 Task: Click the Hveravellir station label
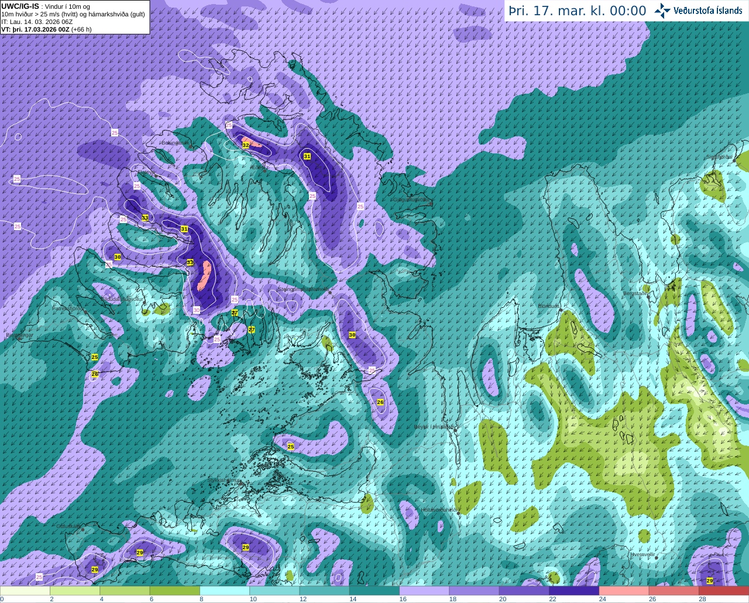tap(643, 554)
